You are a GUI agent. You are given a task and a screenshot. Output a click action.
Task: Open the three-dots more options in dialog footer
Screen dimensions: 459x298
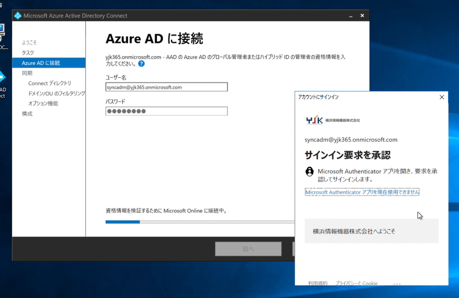(x=397, y=284)
